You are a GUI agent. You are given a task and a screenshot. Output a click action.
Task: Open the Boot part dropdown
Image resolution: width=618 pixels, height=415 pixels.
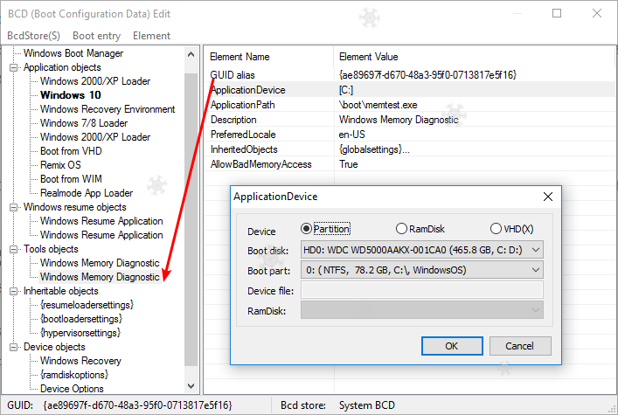pos(421,270)
